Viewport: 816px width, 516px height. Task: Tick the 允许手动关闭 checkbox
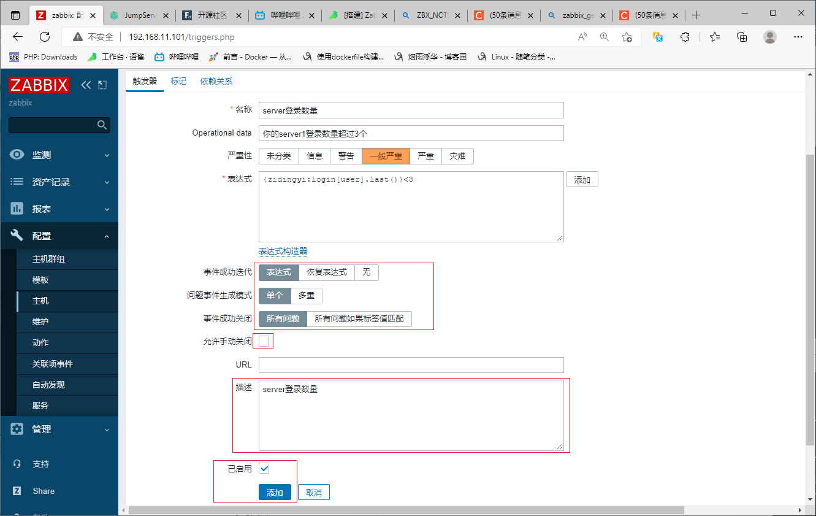tap(264, 341)
